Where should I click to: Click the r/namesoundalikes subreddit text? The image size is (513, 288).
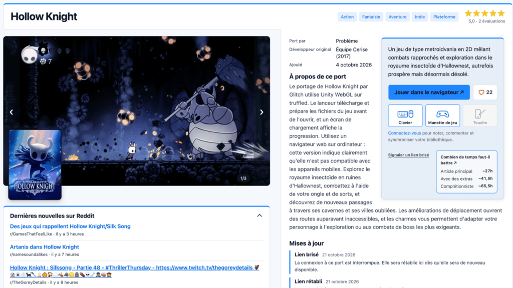(29, 254)
